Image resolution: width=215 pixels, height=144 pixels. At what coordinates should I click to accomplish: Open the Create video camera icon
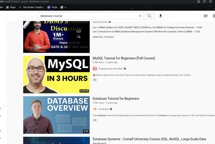coord(206,16)
